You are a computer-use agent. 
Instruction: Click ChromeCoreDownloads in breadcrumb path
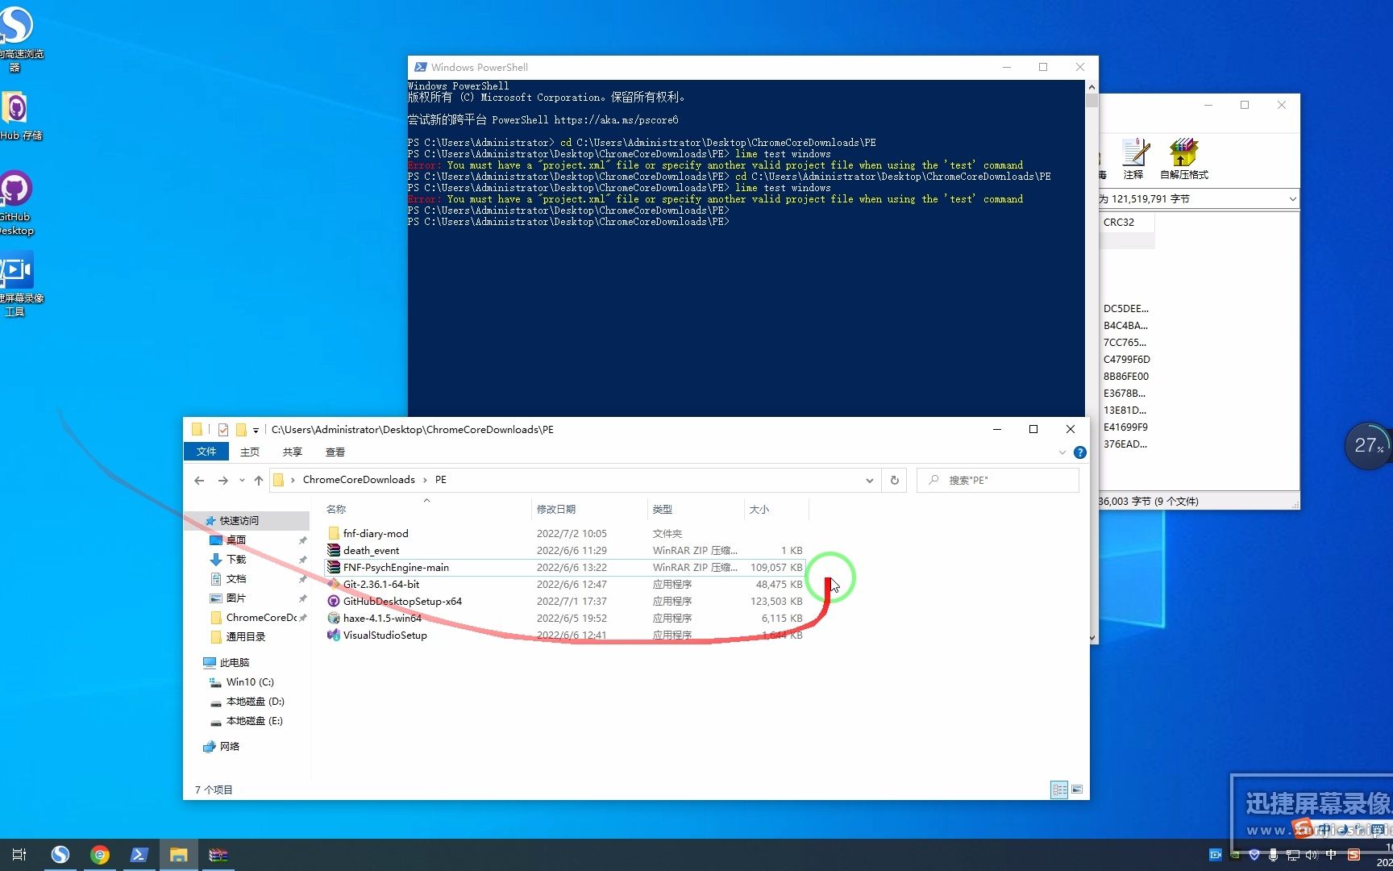(x=359, y=479)
